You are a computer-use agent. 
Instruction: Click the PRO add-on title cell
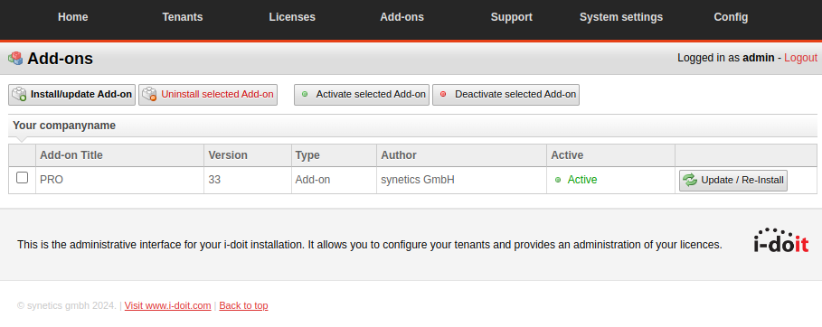[119, 180]
